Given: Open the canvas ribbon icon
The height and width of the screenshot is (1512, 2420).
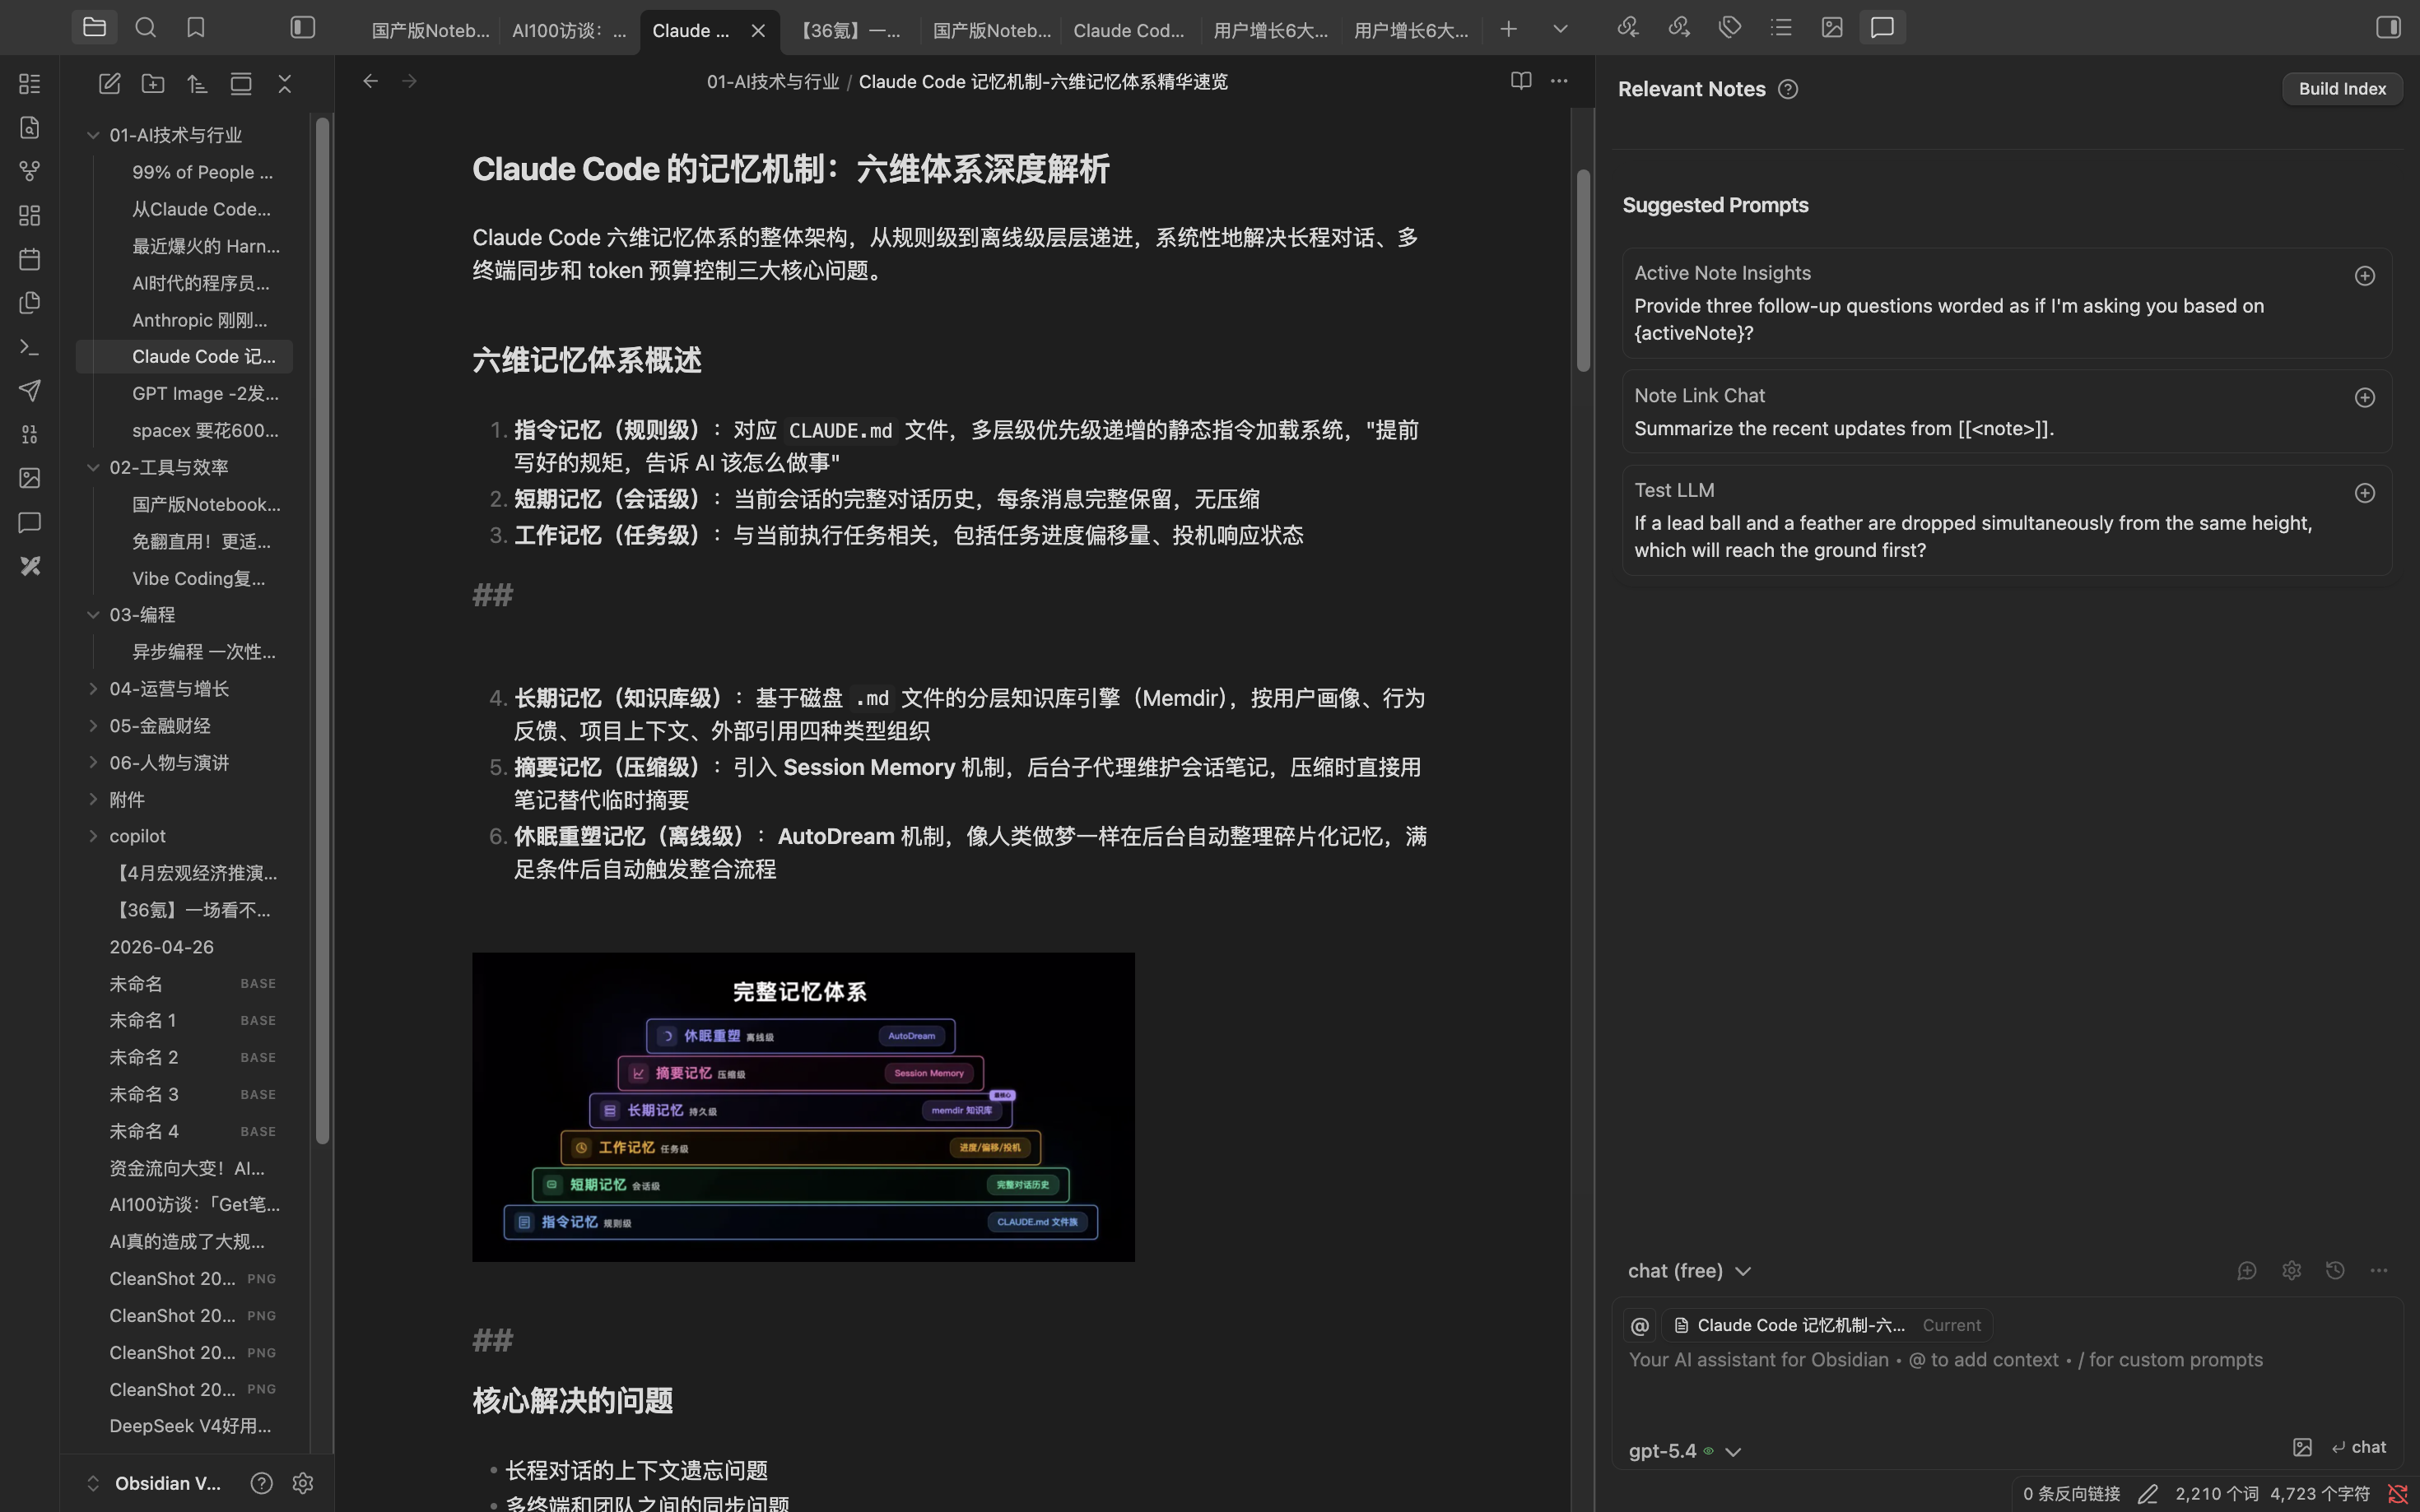Looking at the screenshot, I should coord(30,216).
